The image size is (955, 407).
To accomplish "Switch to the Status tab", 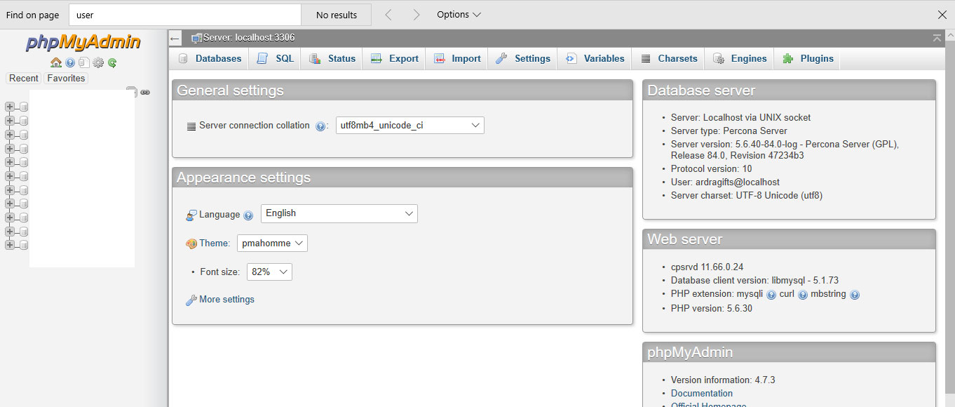I will point(332,59).
